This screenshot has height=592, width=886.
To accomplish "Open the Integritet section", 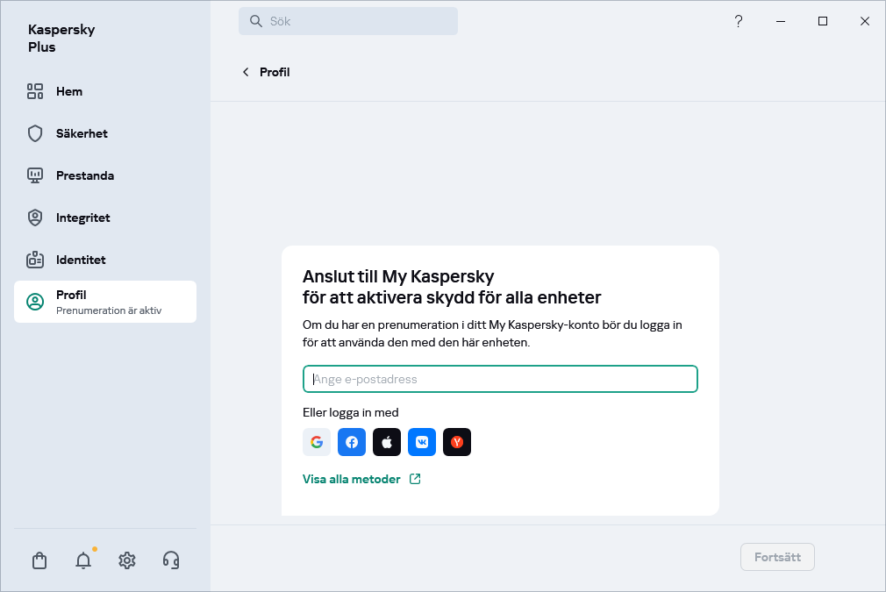I will coord(82,218).
